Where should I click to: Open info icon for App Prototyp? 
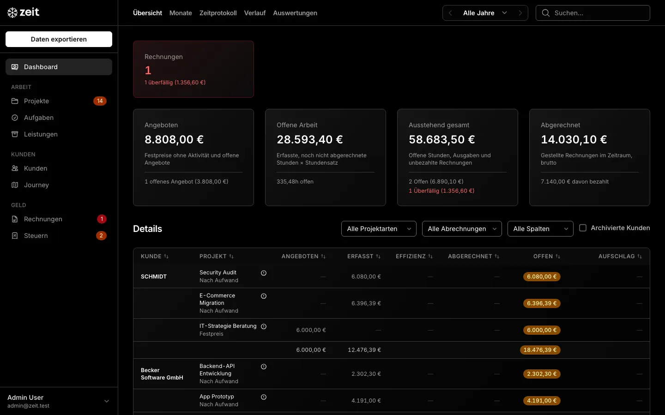coord(264,397)
